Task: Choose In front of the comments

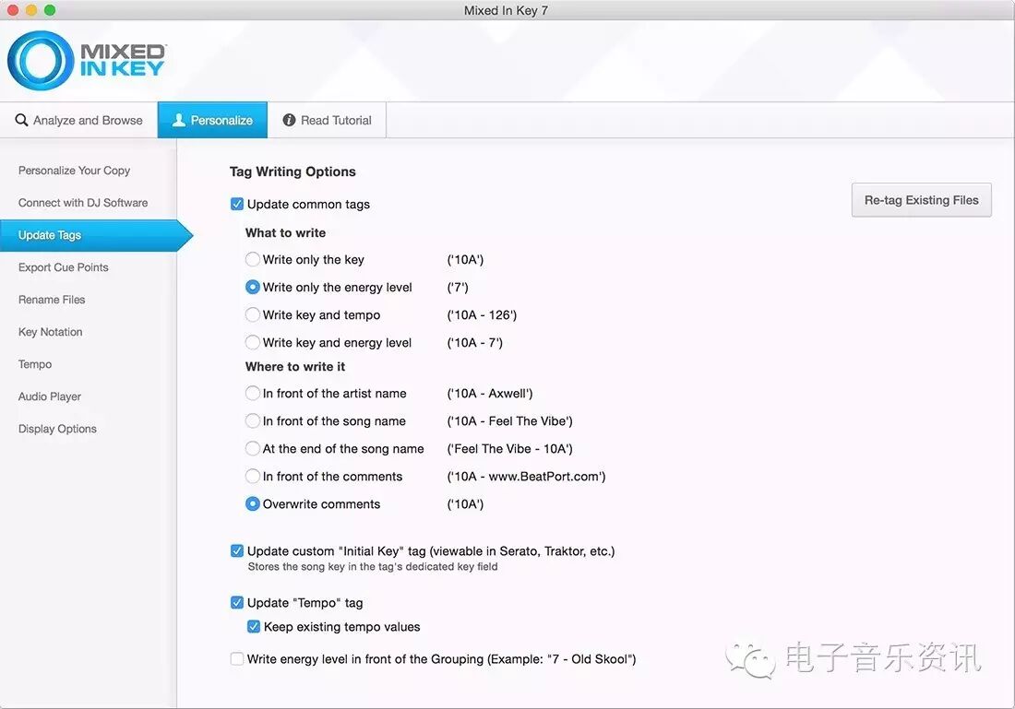Action: click(253, 477)
